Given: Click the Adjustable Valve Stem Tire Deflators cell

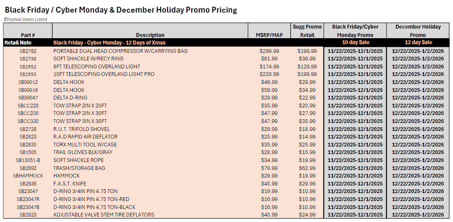Looking at the screenshot, I should click(x=104, y=215).
